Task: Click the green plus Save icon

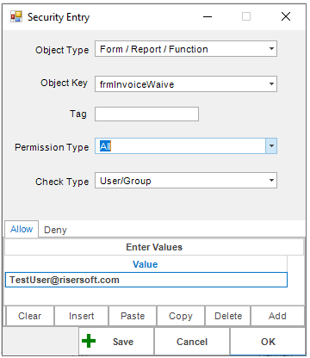Action: click(x=89, y=341)
